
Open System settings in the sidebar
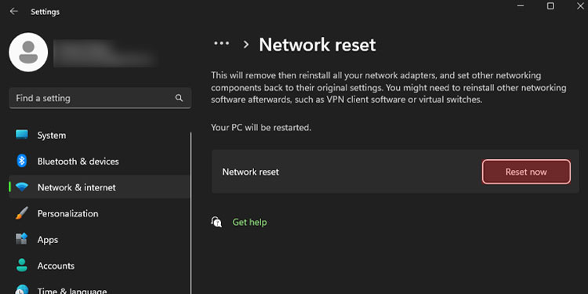tap(100, 135)
